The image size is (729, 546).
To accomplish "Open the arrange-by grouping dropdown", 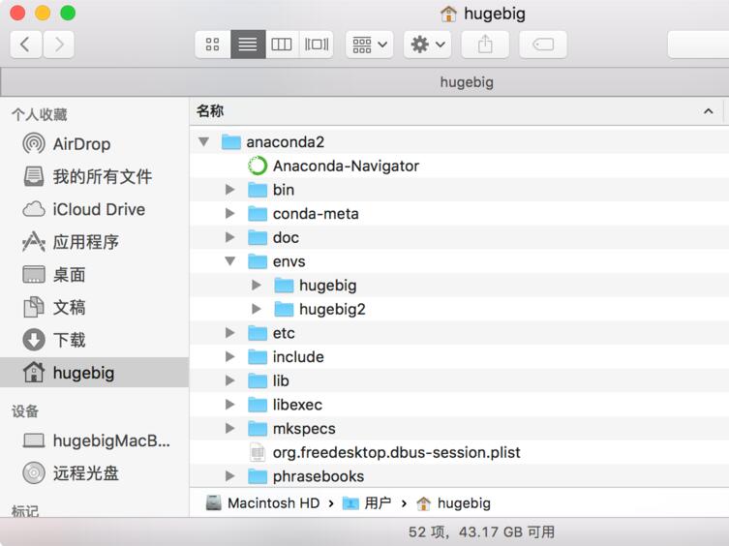I will click(368, 45).
